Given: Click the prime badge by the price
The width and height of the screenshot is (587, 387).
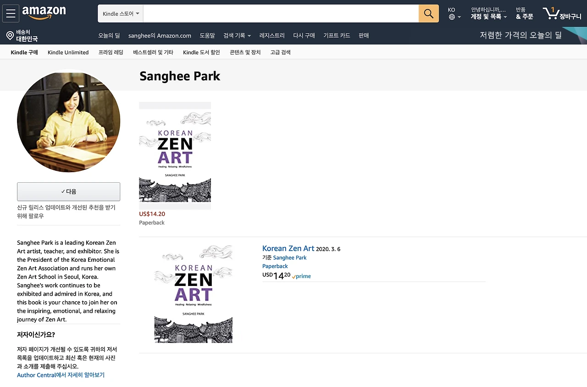Looking at the screenshot, I should (x=302, y=276).
